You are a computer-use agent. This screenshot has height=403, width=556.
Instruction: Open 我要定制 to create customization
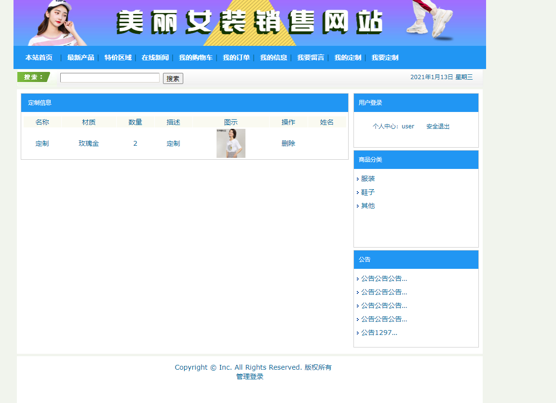385,57
